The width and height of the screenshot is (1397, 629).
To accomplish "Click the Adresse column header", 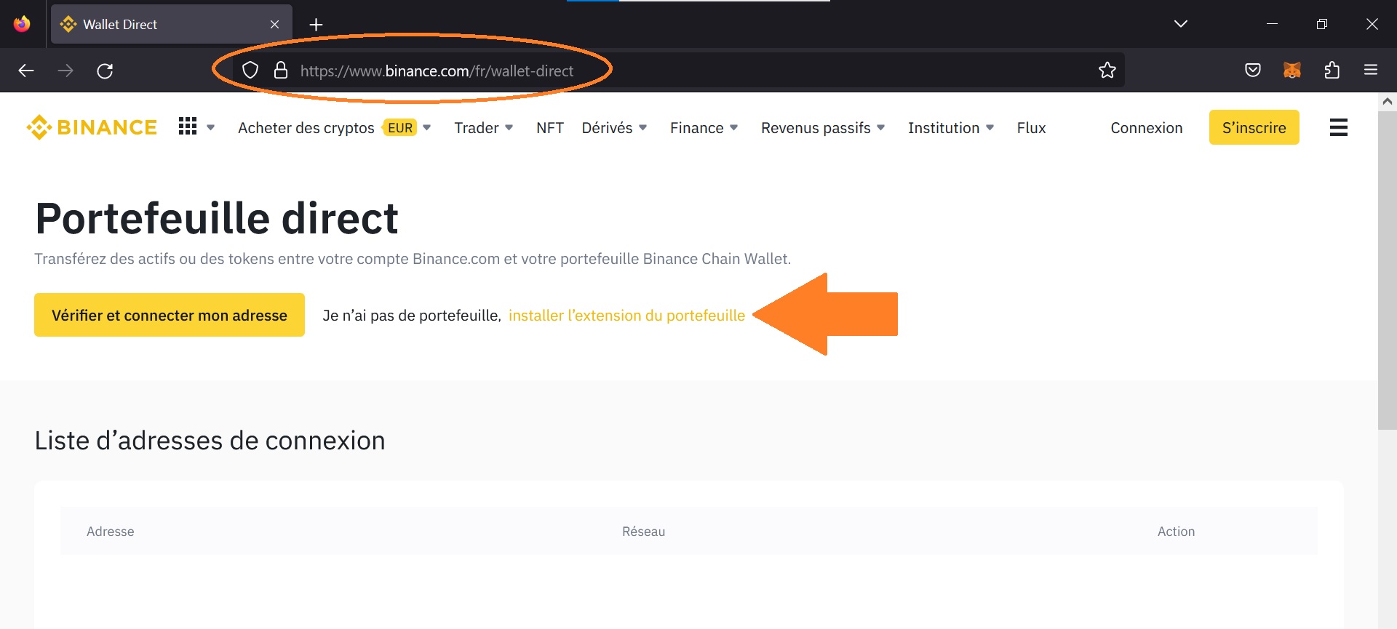I will click(x=111, y=532).
